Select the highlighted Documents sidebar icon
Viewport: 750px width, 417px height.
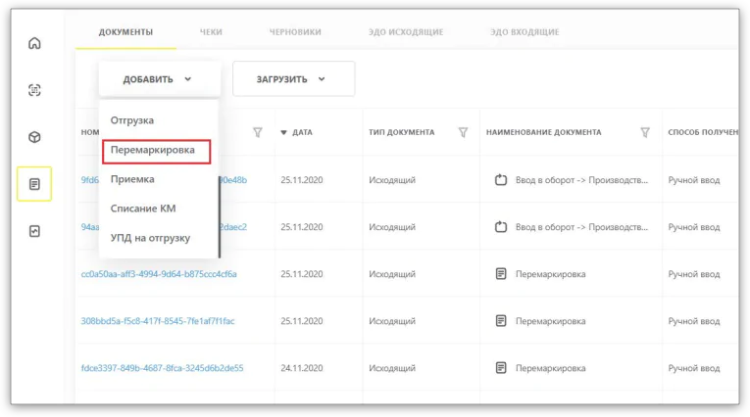[x=35, y=184]
